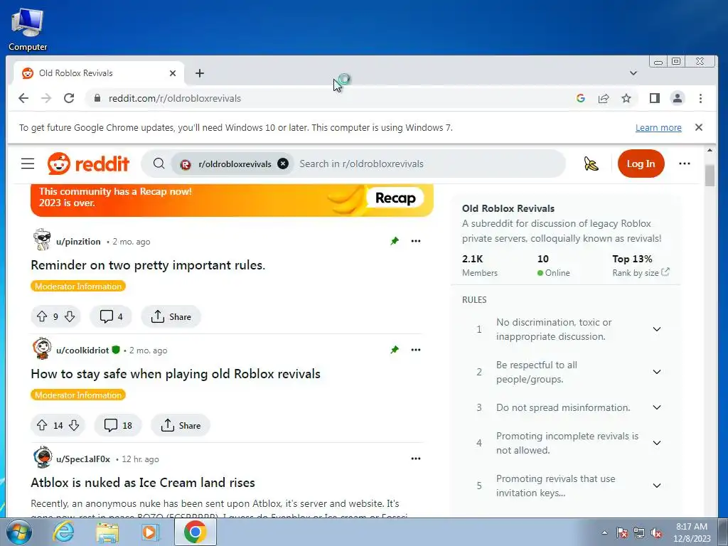Click the search magnifier icon
This screenshot has width=728, height=546.
coord(159,164)
